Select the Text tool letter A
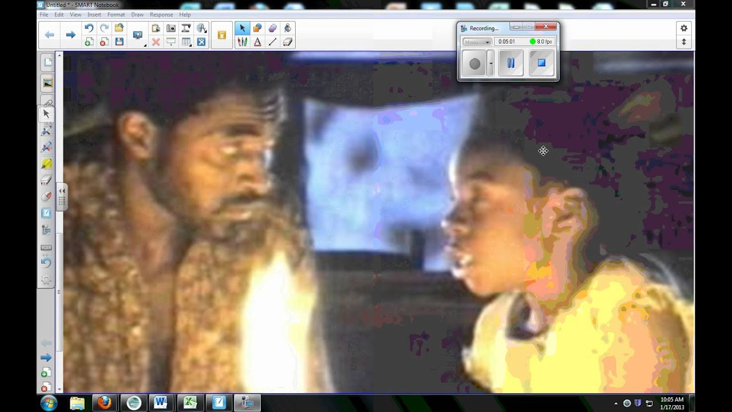Screen dimensions: 732x412 pyautogui.click(x=257, y=42)
